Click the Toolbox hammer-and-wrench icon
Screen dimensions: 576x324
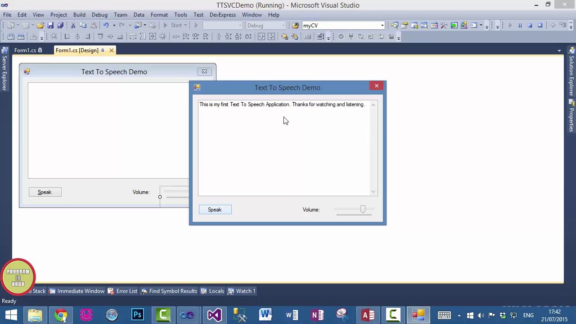(x=444, y=25)
